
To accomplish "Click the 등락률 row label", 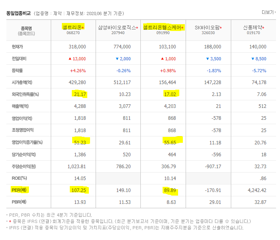I will click(x=17, y=71).
